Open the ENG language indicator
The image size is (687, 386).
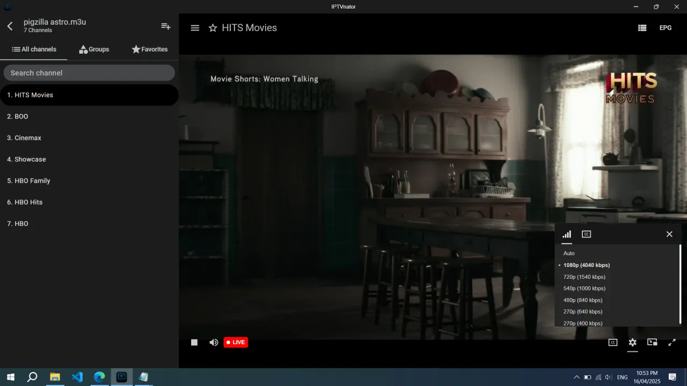tap(623, 377)
